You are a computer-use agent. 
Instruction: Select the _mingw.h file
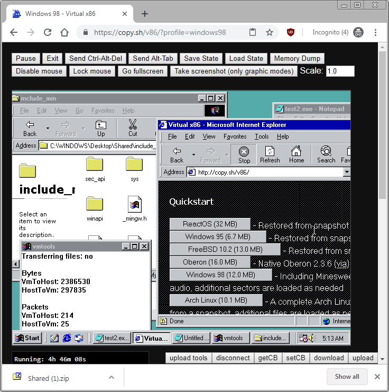point(135,209)
